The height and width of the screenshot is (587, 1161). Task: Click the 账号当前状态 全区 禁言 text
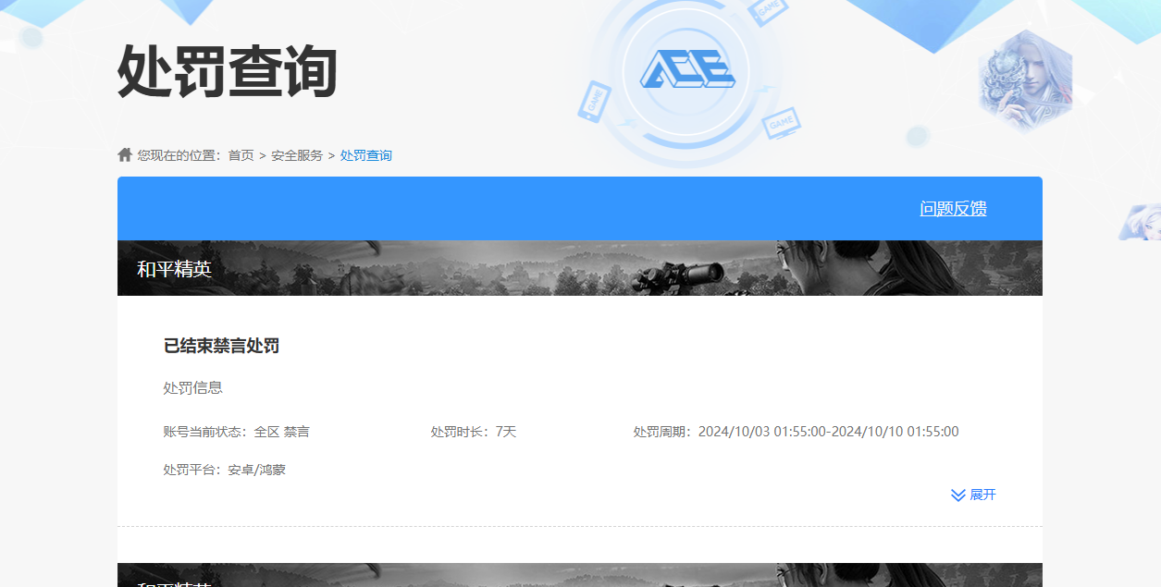[x=236, y=432]
